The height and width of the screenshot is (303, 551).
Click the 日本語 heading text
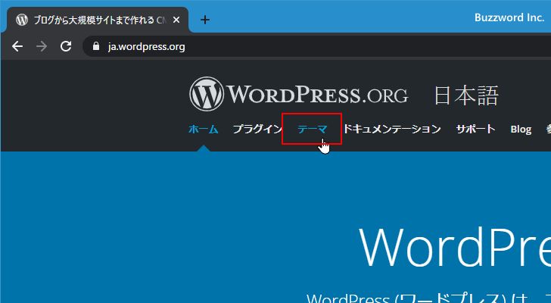pos(466,95)
